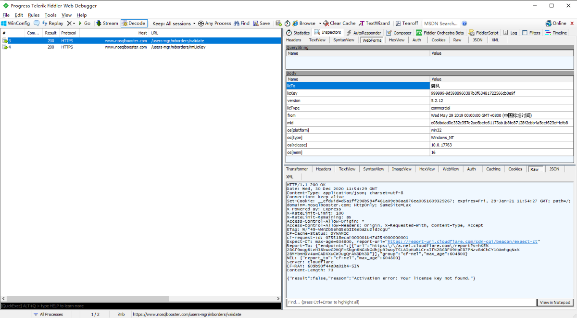The image size is (577, 318).
Task: Click the comment speech bubble icon
Action: click(37, 23)
